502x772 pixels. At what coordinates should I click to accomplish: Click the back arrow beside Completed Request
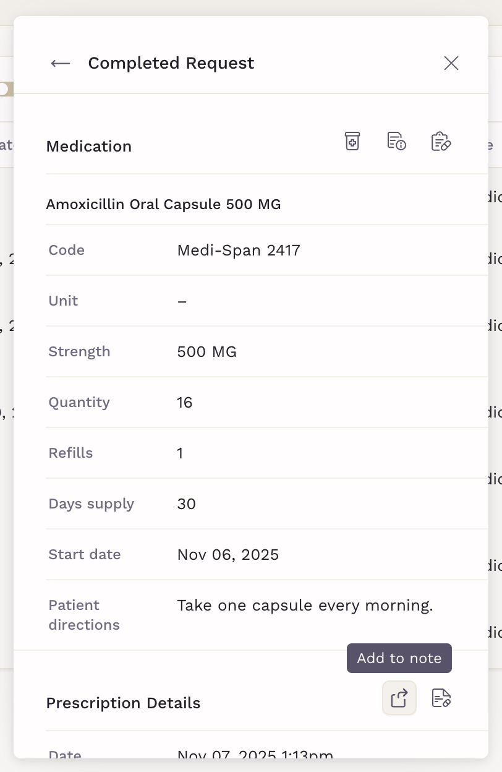click(61, 63)
